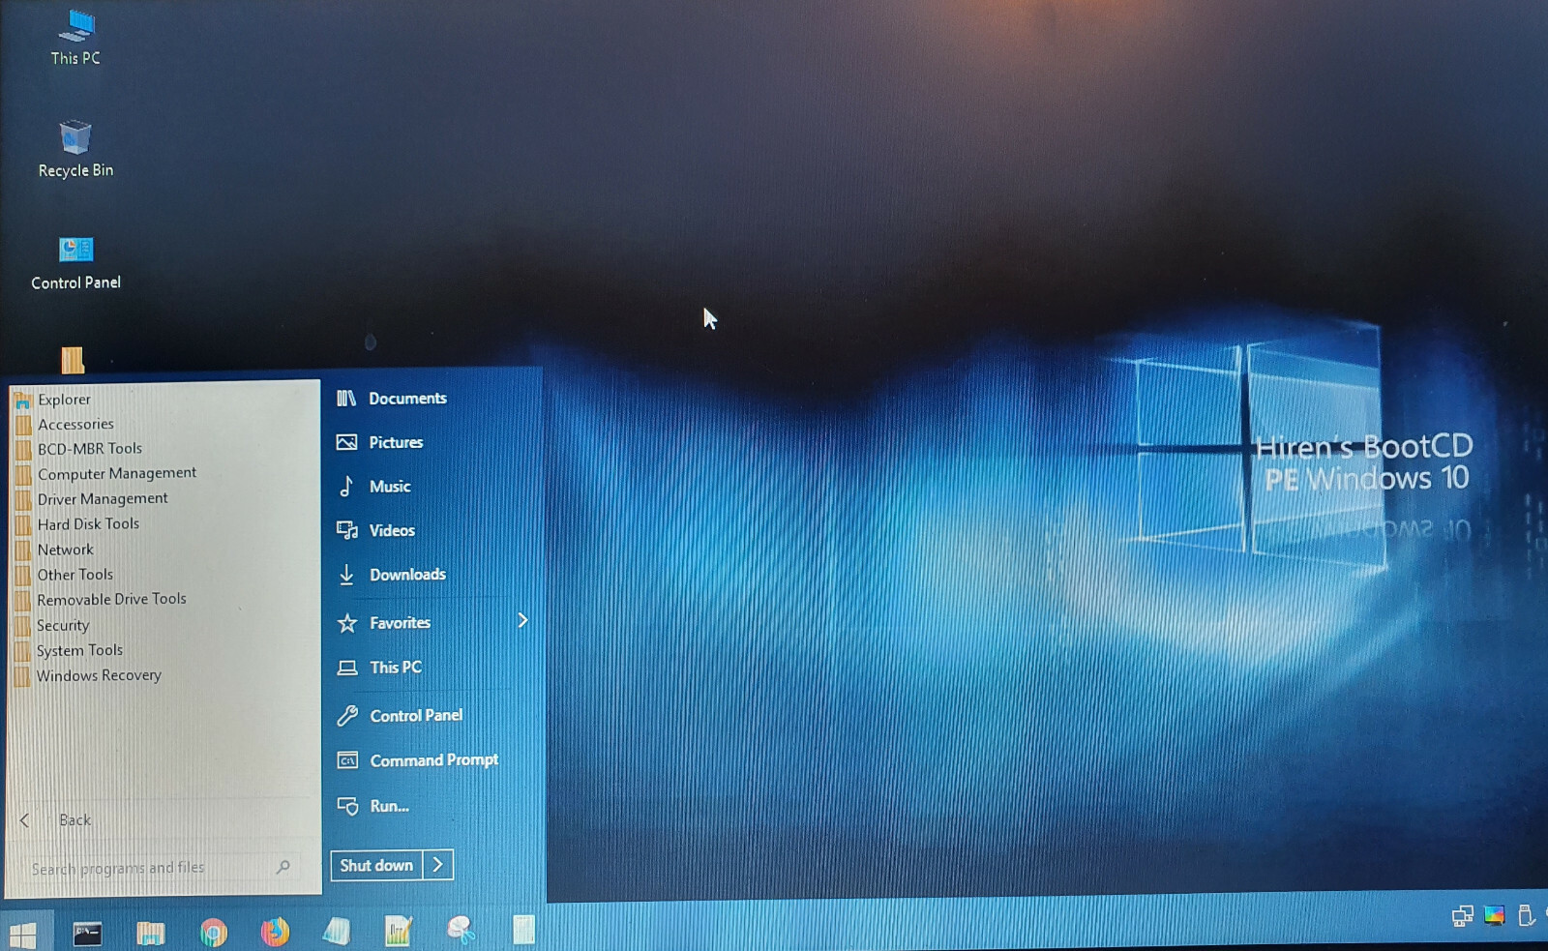Screen dimensions: 1548x951
Task: Launch Firefox browser from taskbar
Action: 275,932
